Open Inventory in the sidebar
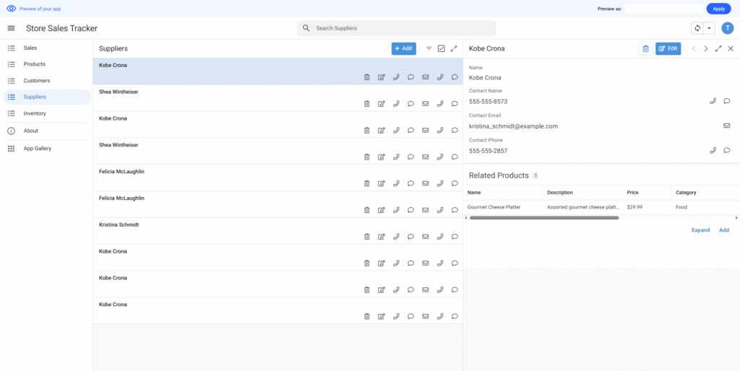The width and height of the screenshot is (740, 371). coord(35,113)
